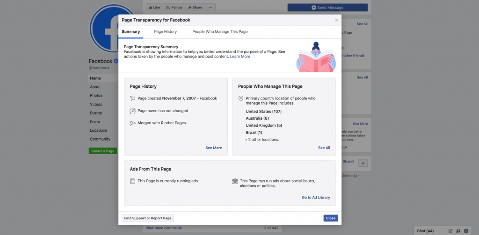The image size is (479, 235).
Task: Click Brazil (1) text
Action: tap(254, 133)
